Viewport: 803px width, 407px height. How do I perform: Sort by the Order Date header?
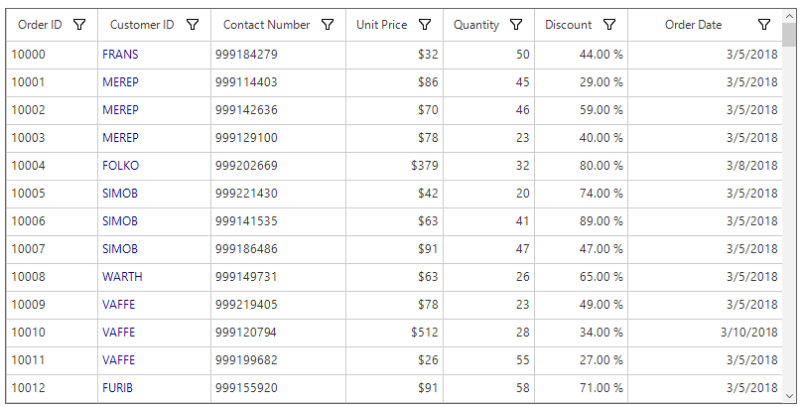(693, 25)
